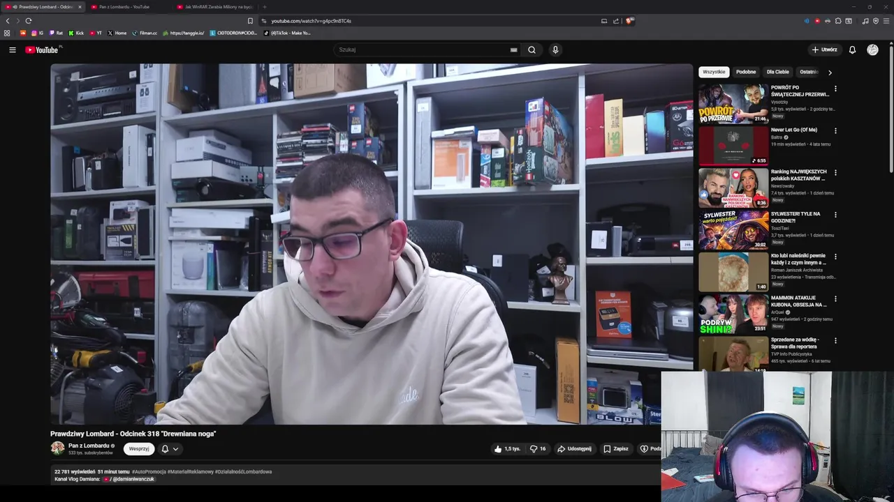This screenshot has height=502, width=894.
Task: Click the Pan z Lombardu channel avatar
Action: 57,448
